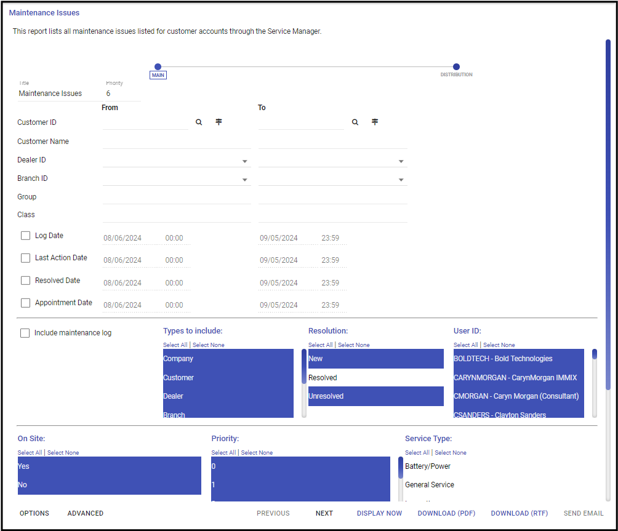The image size is (618, 531).
Task: Check Include maintenance log option
Action: click(x=25, y=333)
